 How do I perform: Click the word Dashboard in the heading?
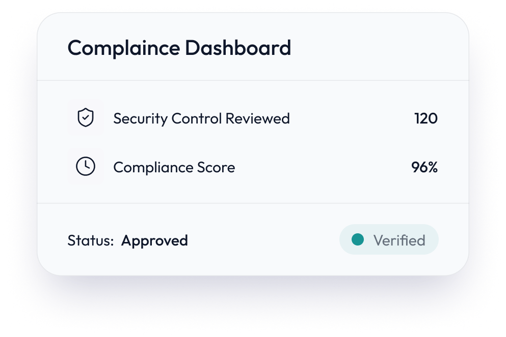click(x=238, y=48)
